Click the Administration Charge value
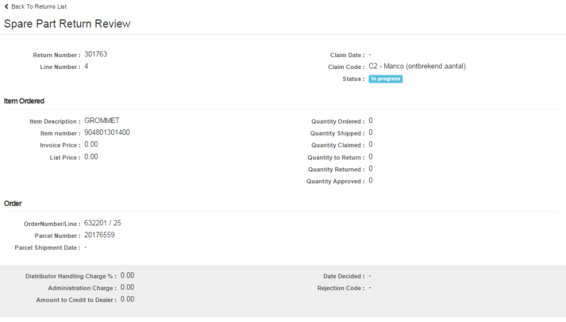566x322 pixels. coord(128,287)
